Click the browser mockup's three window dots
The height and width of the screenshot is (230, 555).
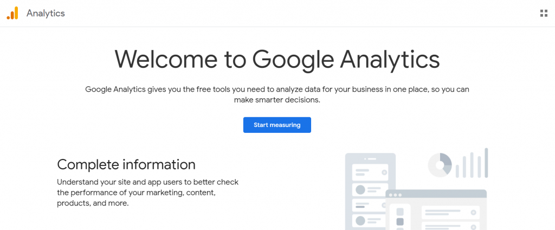coord(396,195)
